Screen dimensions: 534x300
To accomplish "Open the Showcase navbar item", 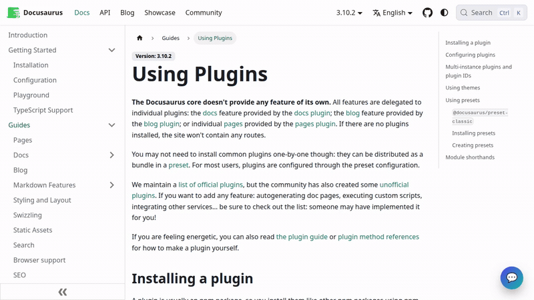I will coord(160,13).
